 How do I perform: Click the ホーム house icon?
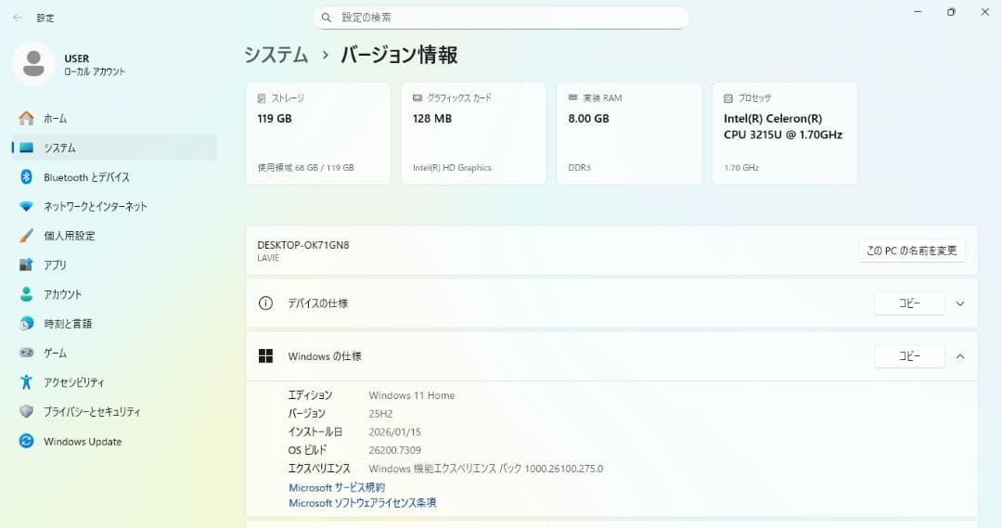pos(26,118)
